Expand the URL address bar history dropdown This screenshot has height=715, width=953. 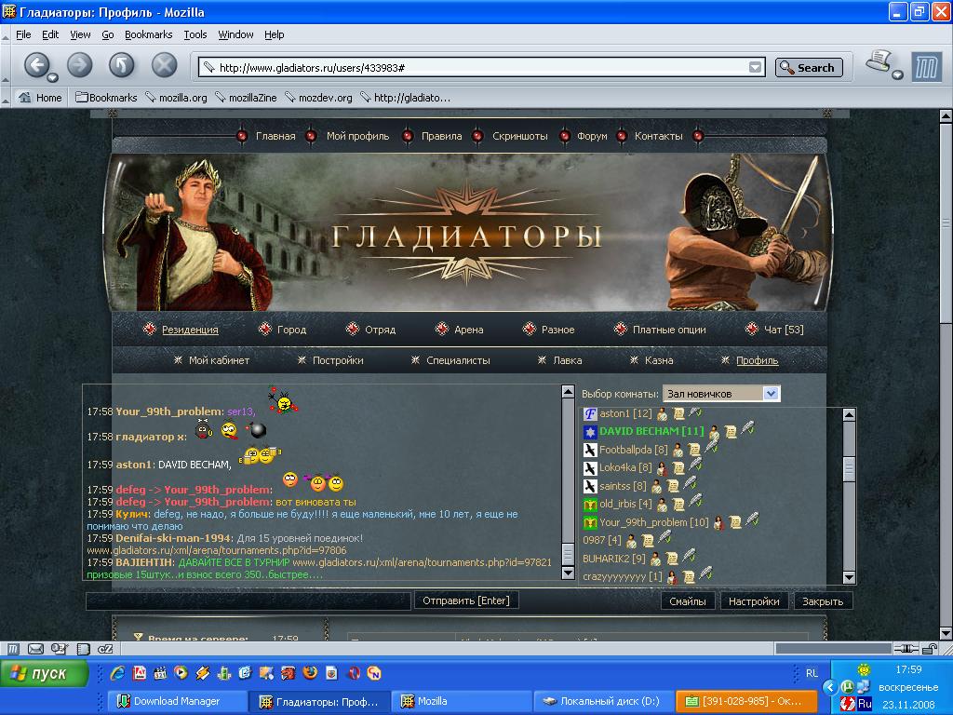pyautogui.click(x=755, y=67)
